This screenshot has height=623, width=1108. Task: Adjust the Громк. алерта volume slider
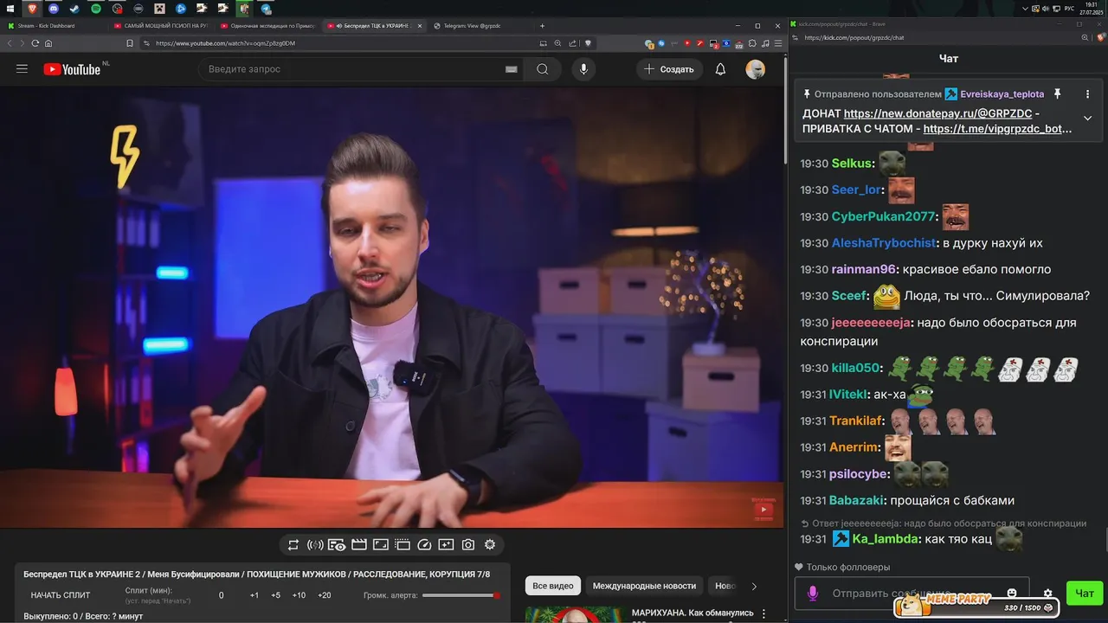click(x=460, y=595)
